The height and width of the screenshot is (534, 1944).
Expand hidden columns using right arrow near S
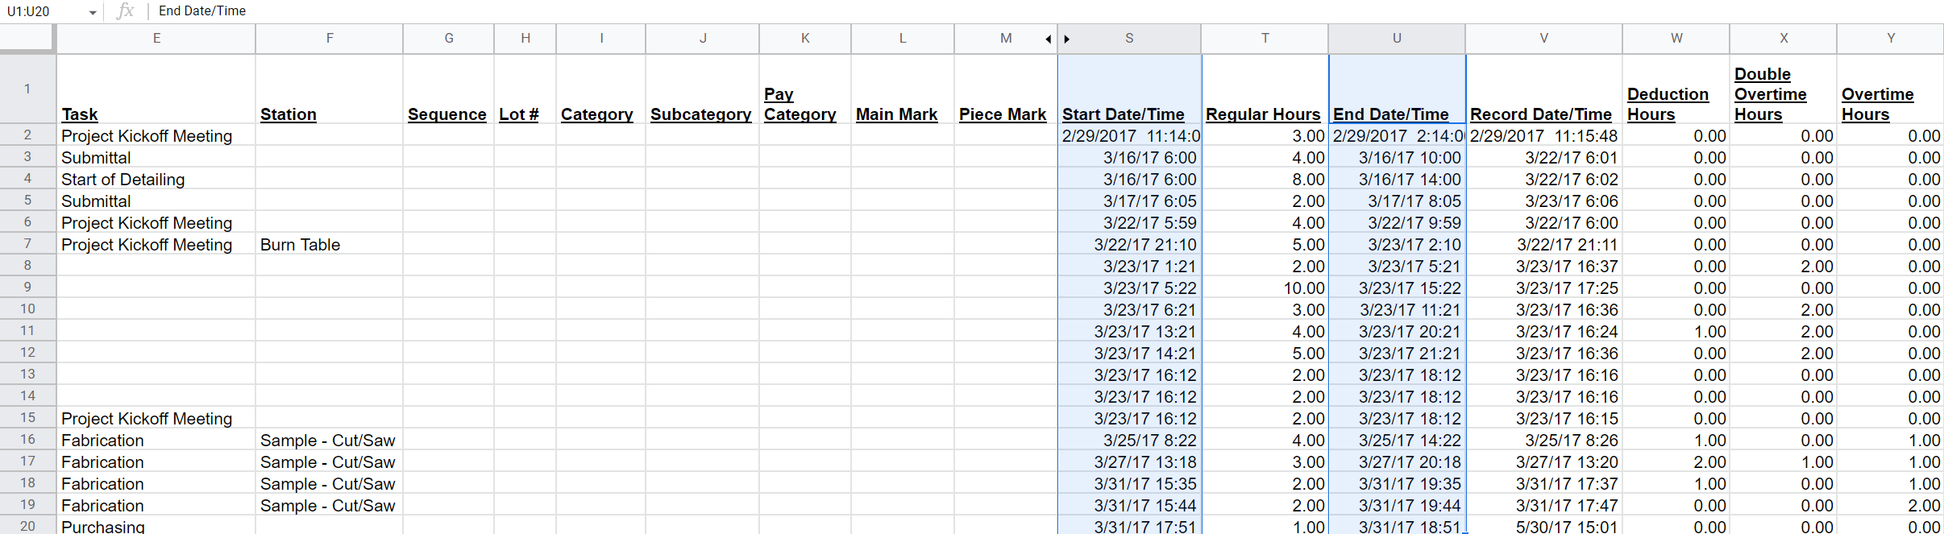coord(1067,39)
